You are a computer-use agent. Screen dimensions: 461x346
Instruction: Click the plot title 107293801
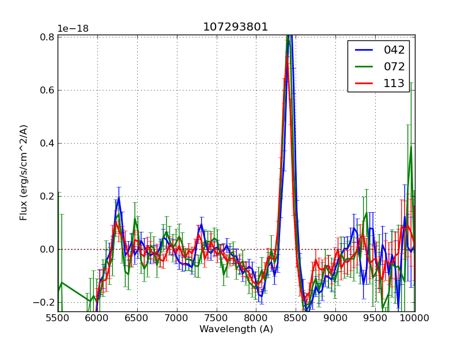coord(236,27)
